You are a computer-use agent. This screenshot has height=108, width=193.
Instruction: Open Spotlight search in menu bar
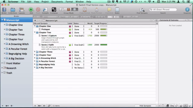(183, 1)
